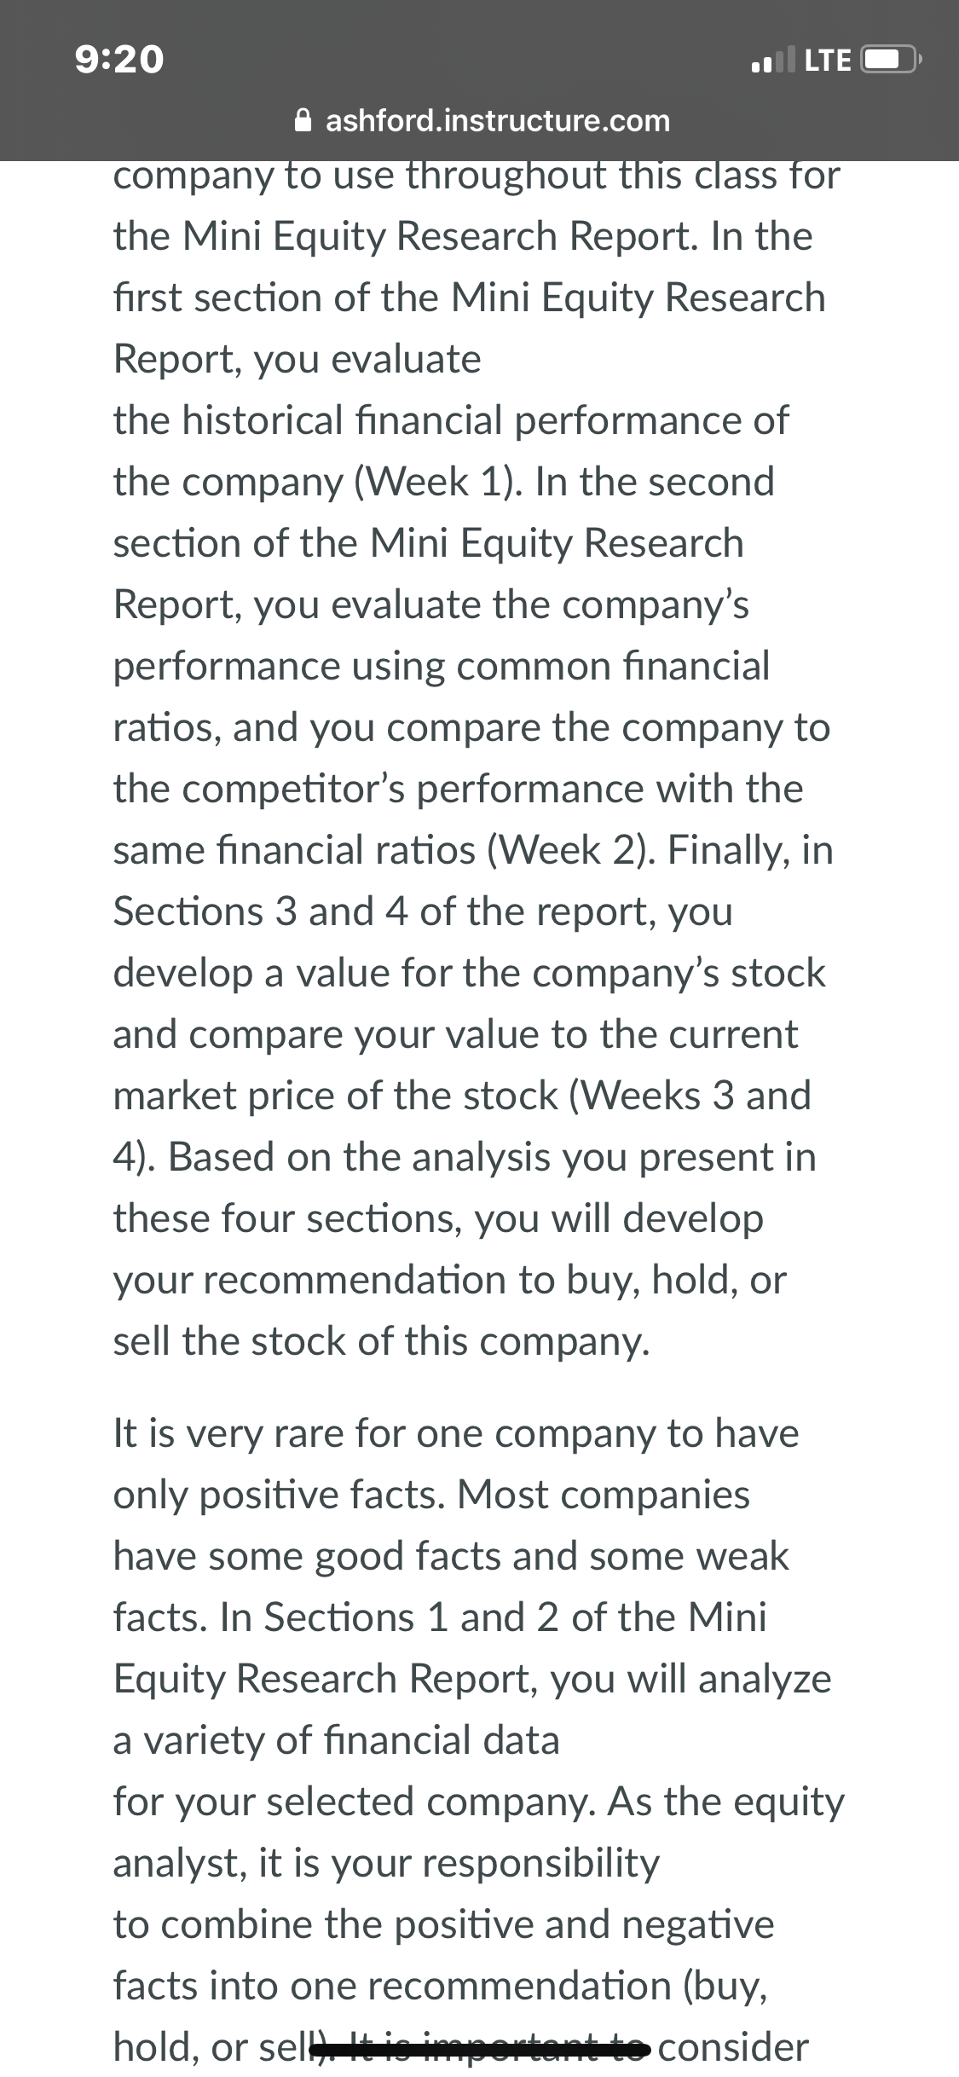The height and width of the screenshot is (2077, 959).
Task: Tap the phrase 'Mini Equity Research Report. In the'
Action: click(499, 236)
